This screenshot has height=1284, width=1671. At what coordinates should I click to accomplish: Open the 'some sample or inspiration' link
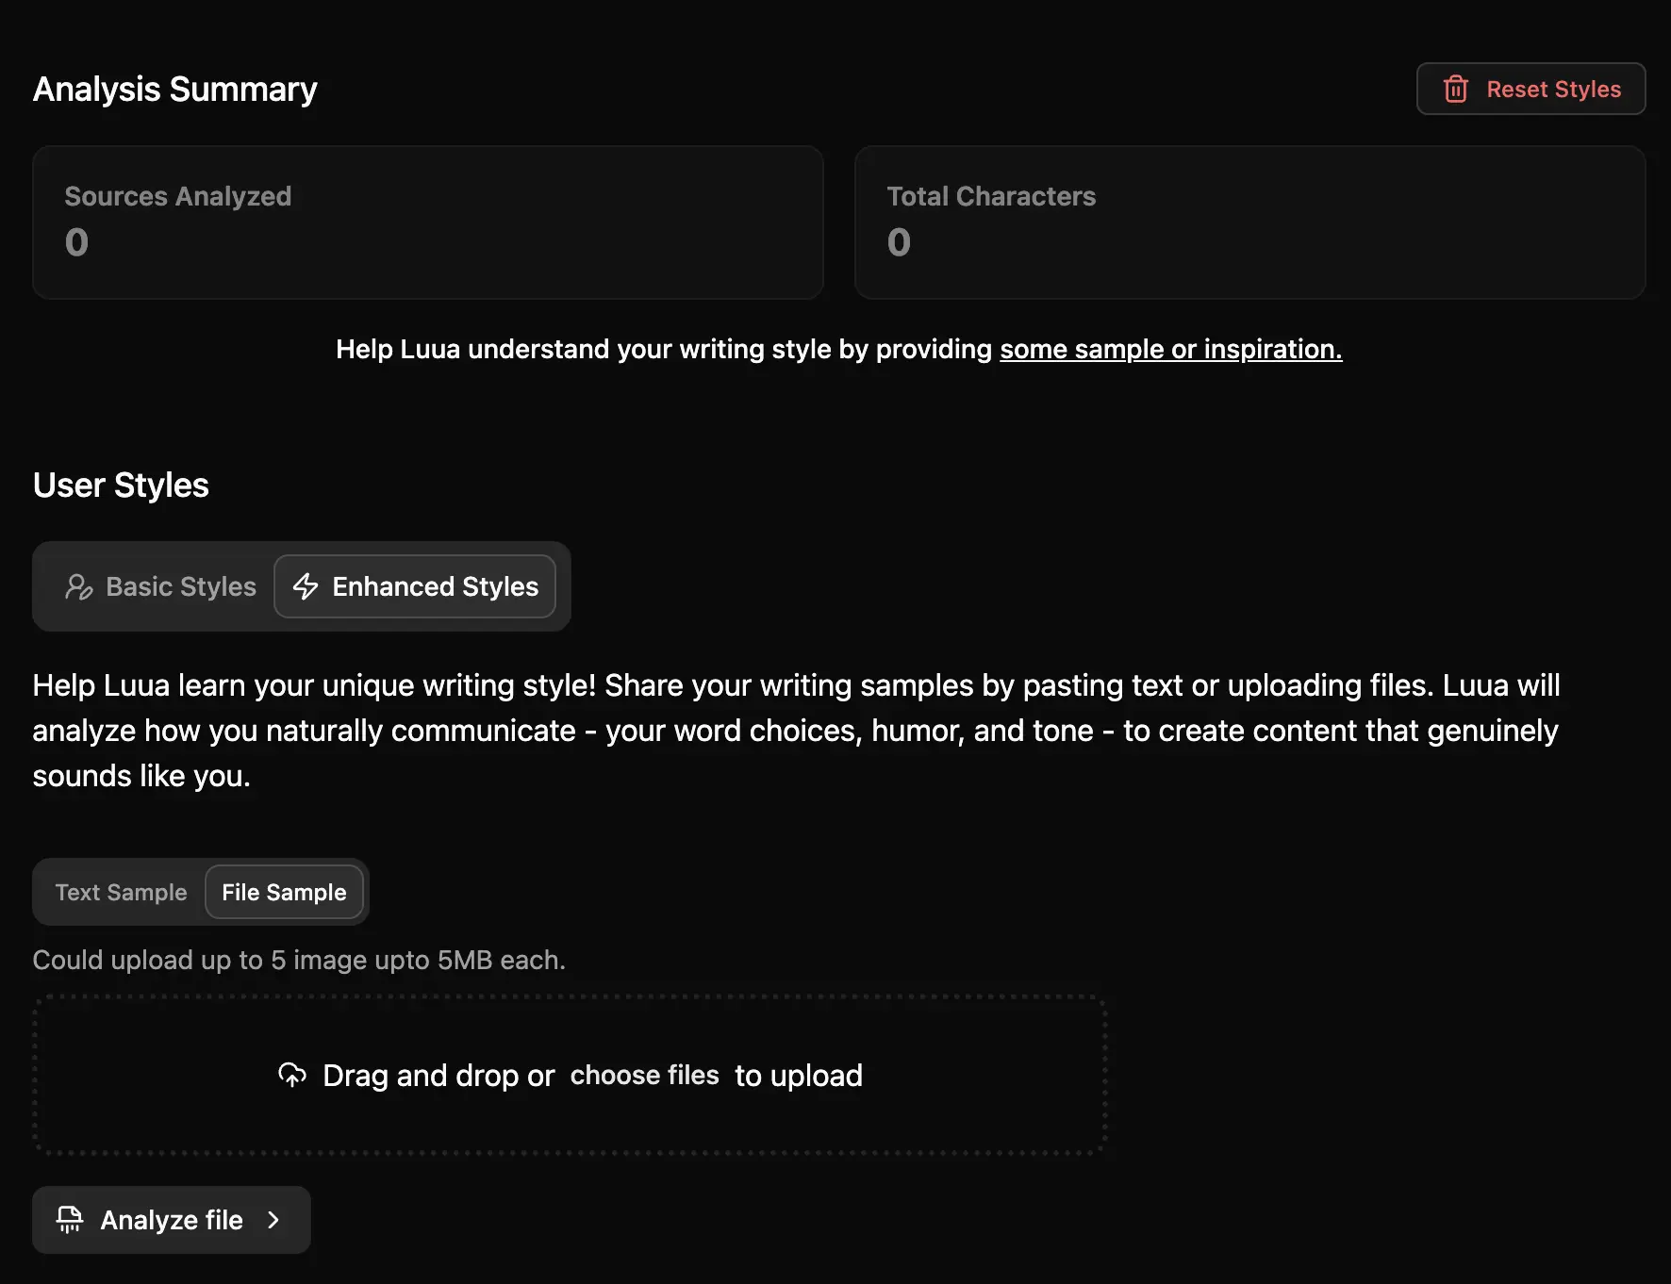(1170, 349)
